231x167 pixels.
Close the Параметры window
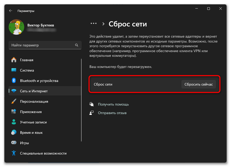pyautogui.click(x=220, y=9)
